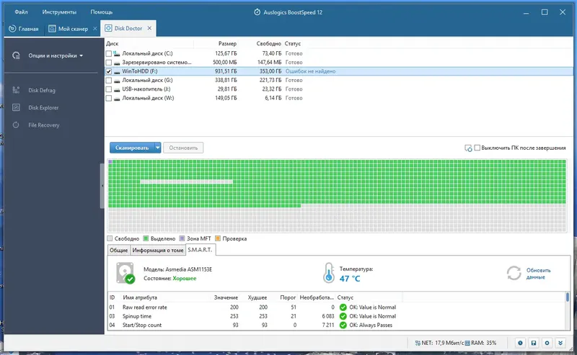Image resolution: width=577 pixels, height=355 pixels.
Task: Click the purple MFT block in disk map
Action: point(110,162)
